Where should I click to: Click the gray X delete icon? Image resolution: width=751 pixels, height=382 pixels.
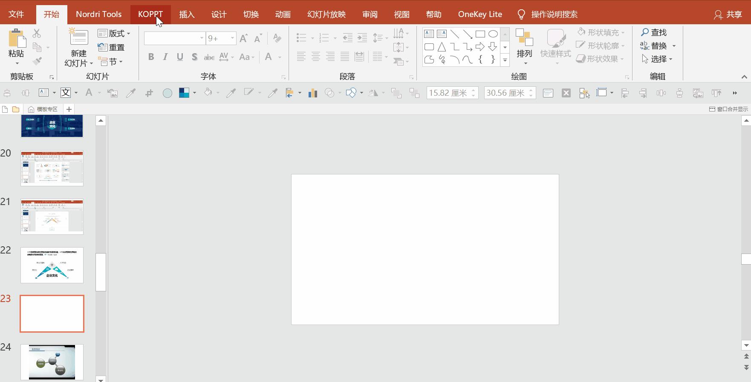click(566, 93)
